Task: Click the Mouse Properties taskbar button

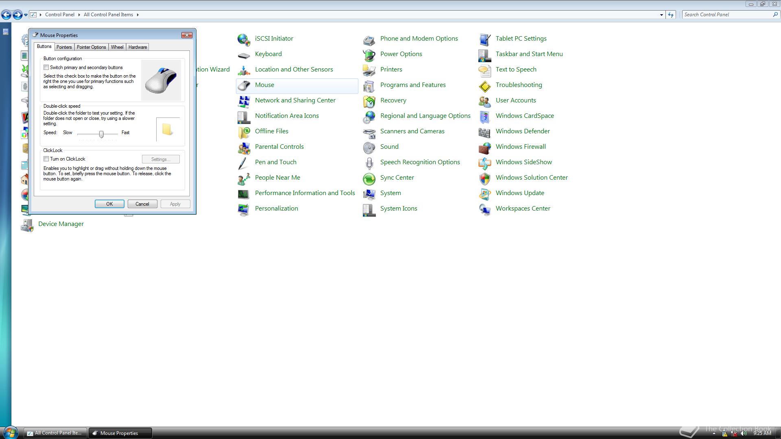Action: coord(120,433)
